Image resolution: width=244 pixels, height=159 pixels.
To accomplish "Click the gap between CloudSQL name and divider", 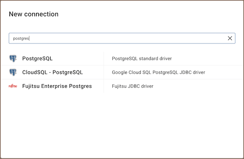I will 94,72.
